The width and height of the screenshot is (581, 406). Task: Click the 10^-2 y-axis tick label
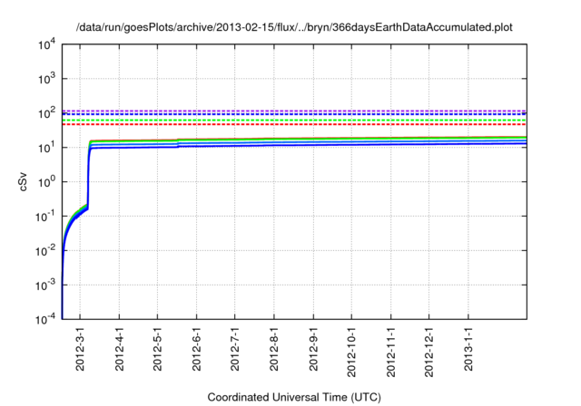[45, 251]
